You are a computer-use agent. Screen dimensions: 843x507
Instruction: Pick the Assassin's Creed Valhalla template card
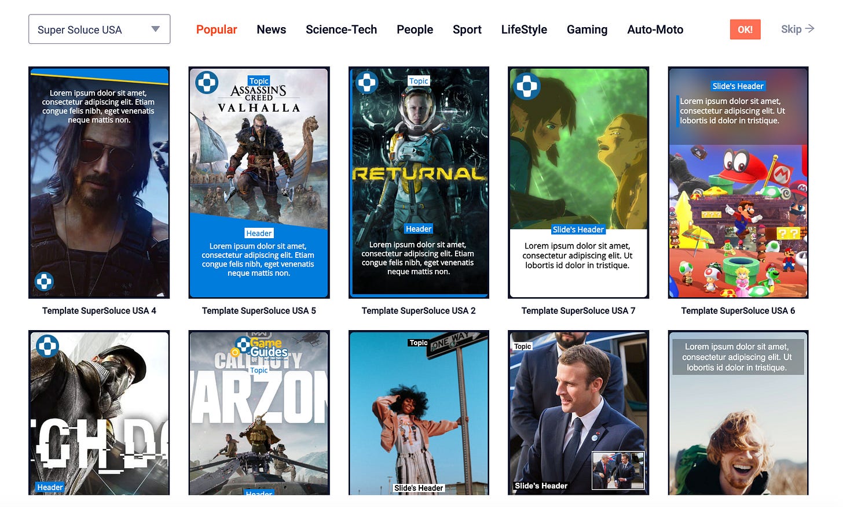[x=259, y=183]
